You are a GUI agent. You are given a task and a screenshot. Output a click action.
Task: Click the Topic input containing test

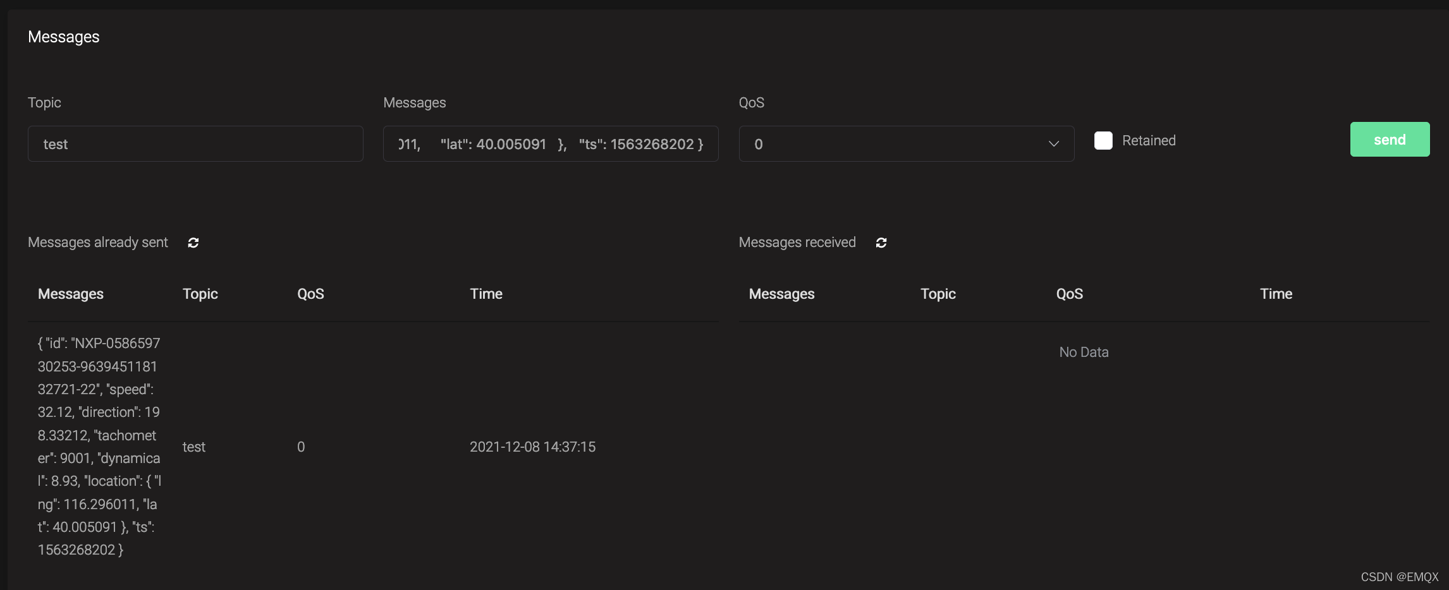(195, 143)
